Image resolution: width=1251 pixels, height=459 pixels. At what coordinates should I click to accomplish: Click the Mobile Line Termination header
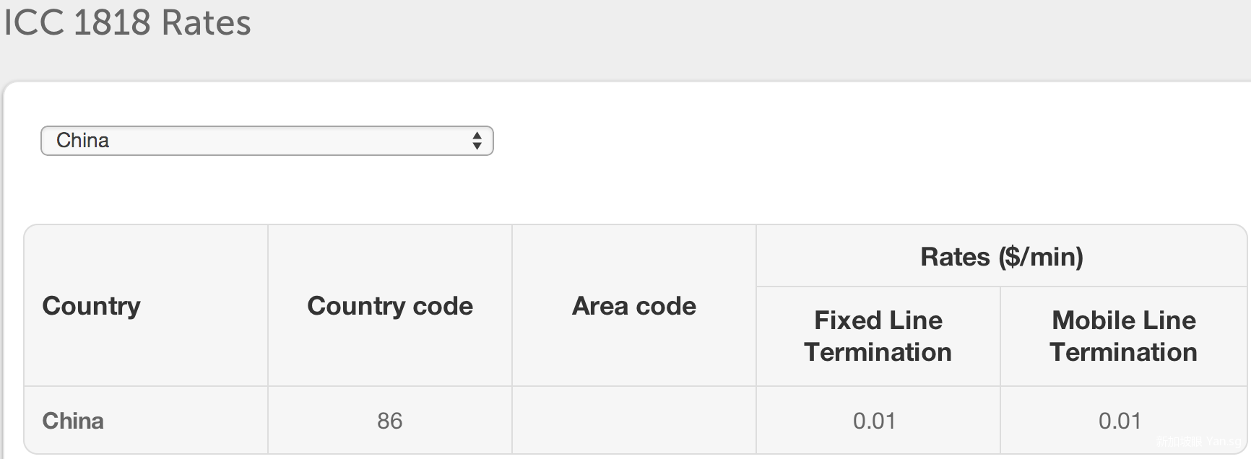pyautogui.click(x=1123, y=336)
